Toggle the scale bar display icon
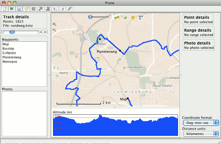 [117, 17]
